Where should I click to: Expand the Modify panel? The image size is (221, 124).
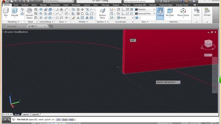[x=83, y=22]
